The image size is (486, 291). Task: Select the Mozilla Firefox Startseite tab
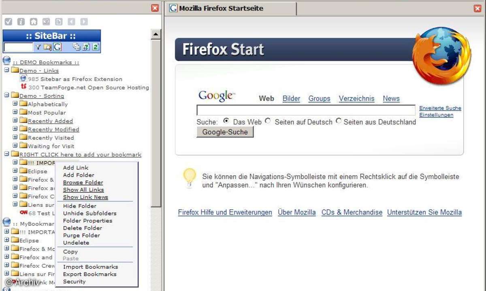pyautogui.click(x=230, y=8)
